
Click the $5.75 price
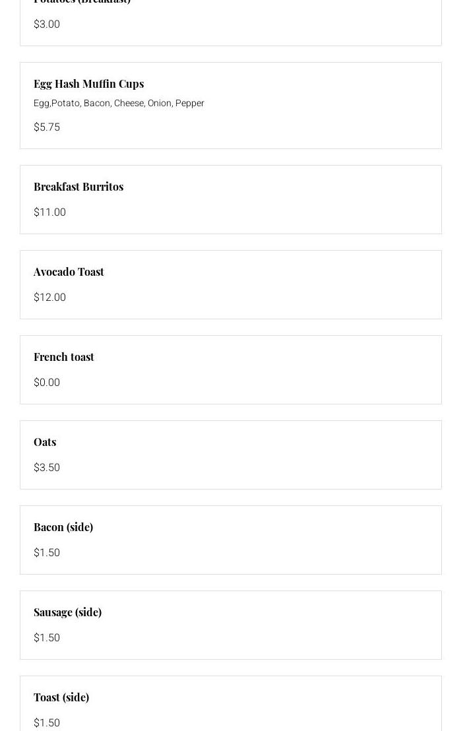point(47,127)
